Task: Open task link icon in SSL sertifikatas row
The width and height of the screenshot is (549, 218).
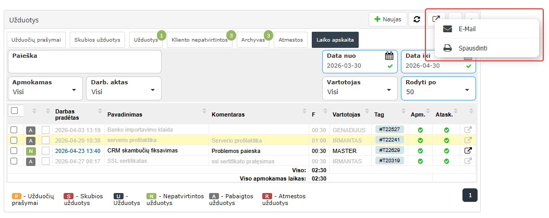Action: point(468,161)
